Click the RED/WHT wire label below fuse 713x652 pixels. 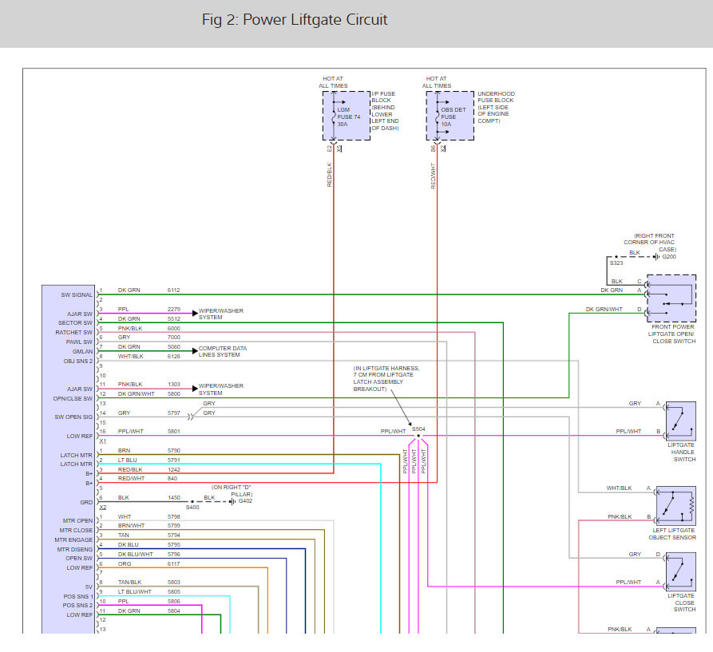pos(433,176)
